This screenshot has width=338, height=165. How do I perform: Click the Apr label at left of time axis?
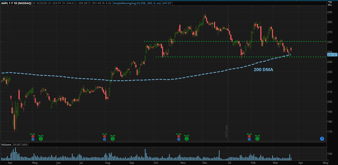(x=10, y=163)
